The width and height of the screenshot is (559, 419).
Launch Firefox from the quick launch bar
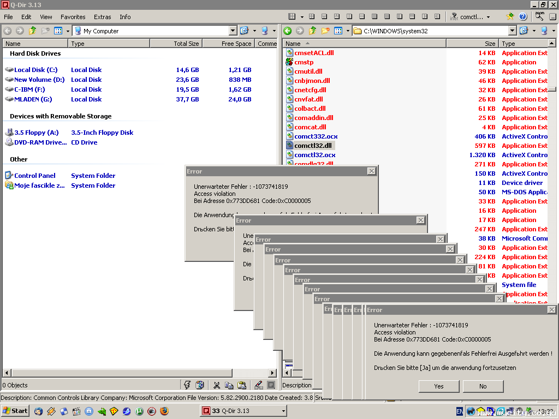click(x=164, y=411)
